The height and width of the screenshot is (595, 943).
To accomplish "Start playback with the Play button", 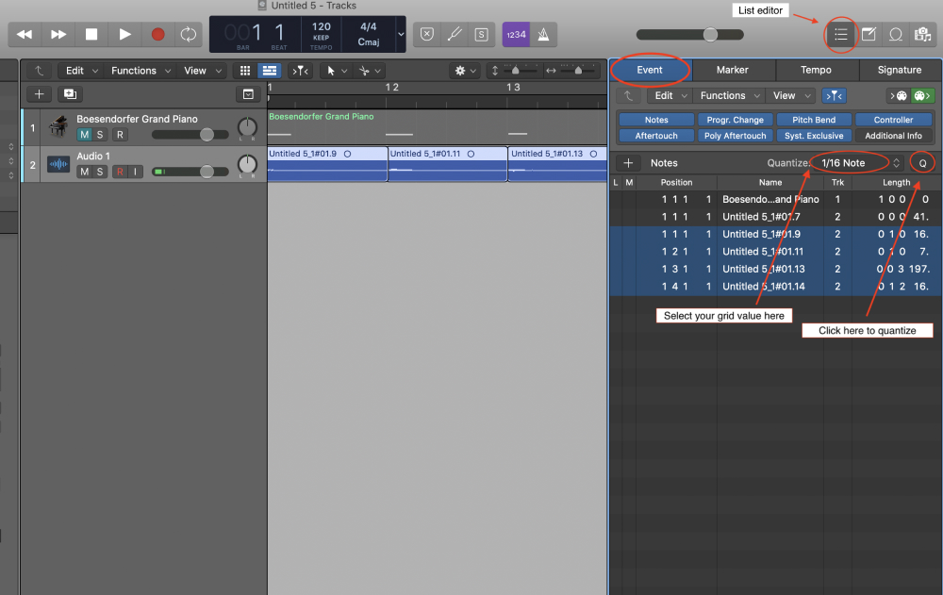I will point(124,34).
